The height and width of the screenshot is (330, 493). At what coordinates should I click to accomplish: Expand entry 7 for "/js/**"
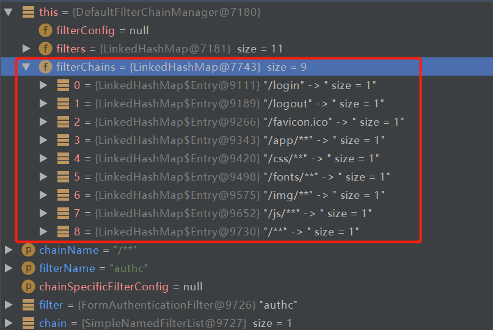pos(43,213)
